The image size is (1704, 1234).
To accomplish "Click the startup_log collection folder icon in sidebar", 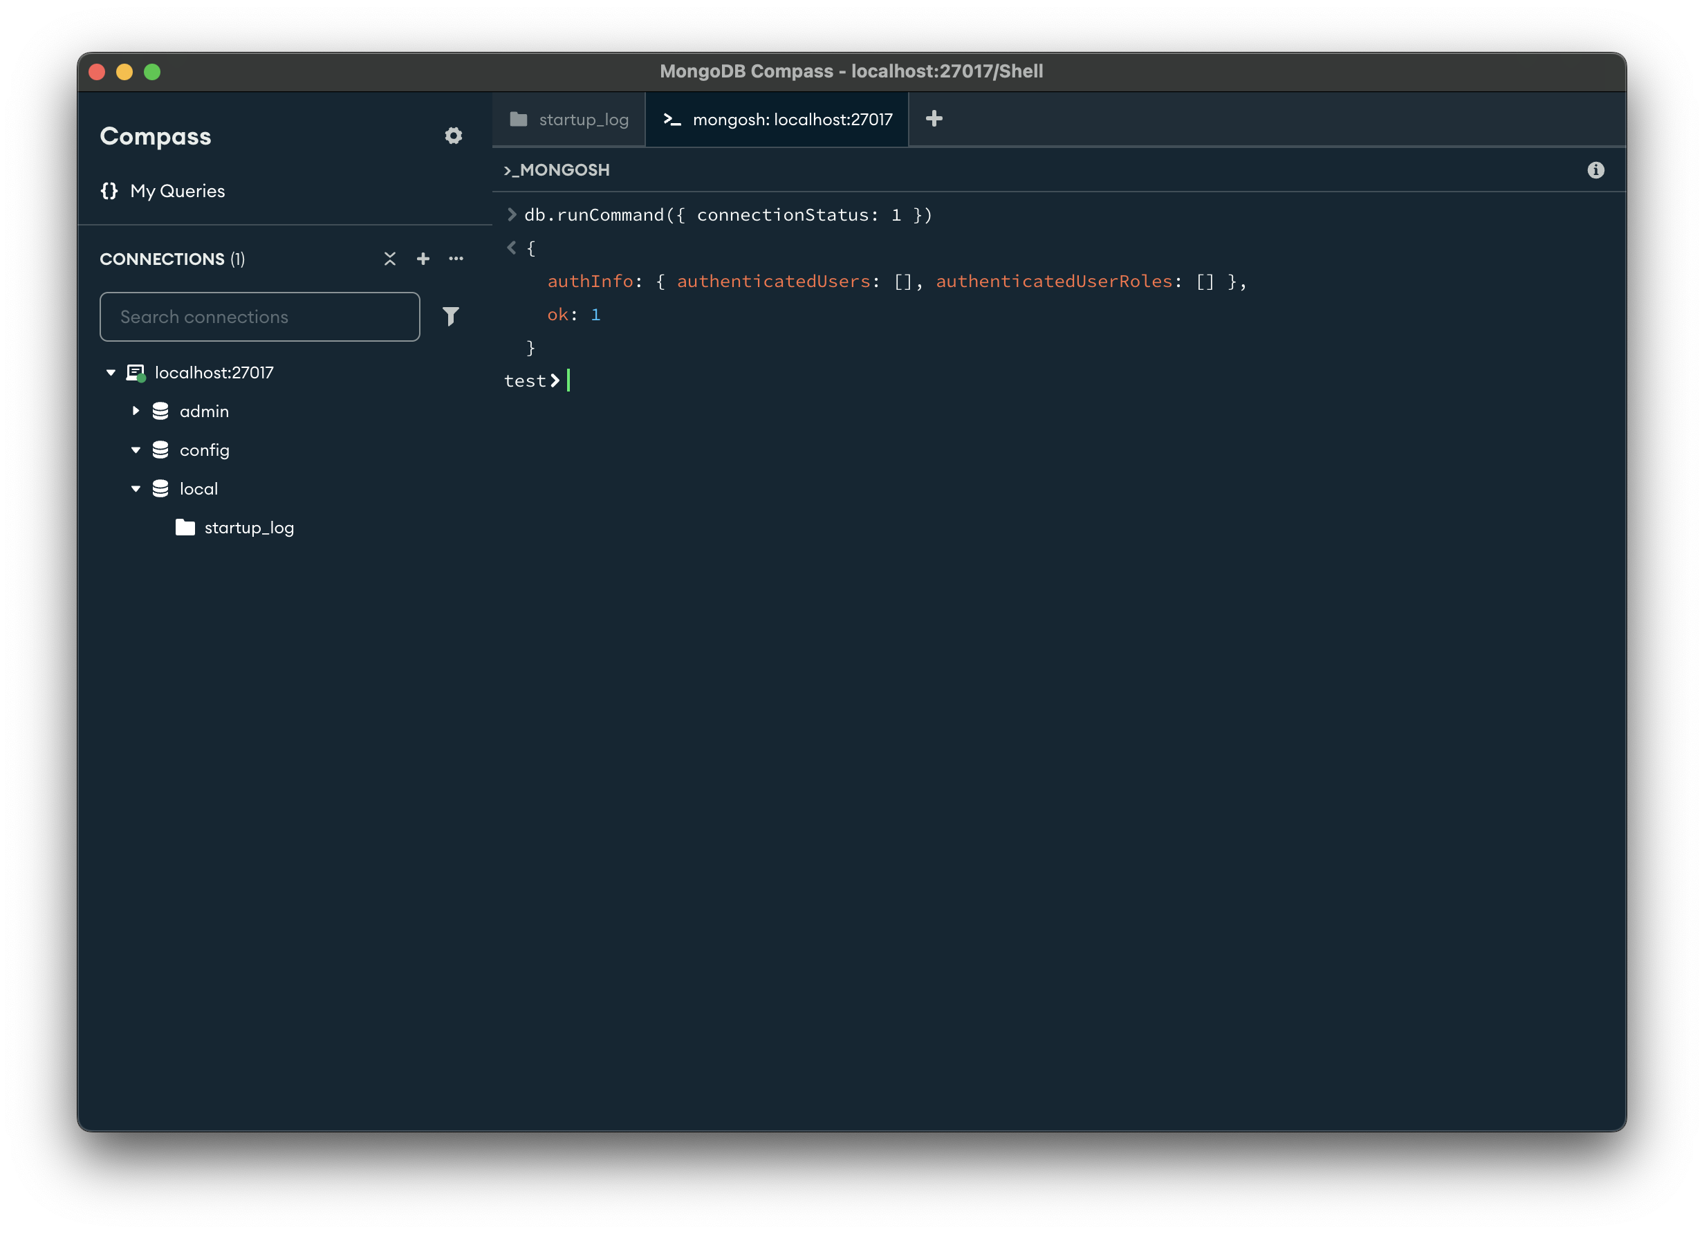I will (185, 528).
